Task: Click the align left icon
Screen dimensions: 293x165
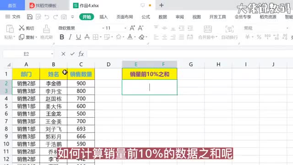Action: tap(156, 37)
